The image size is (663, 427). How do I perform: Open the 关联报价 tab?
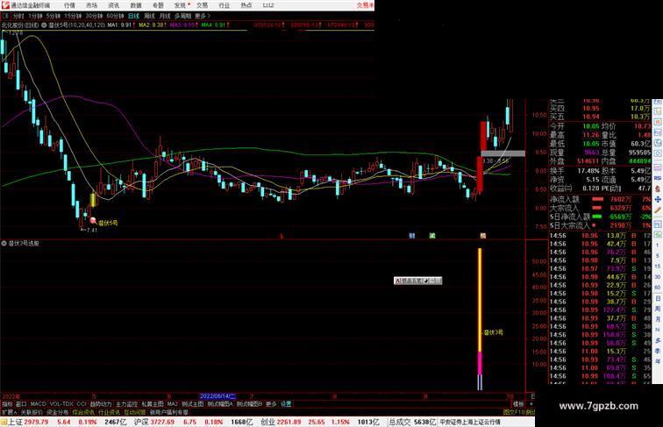32,412
